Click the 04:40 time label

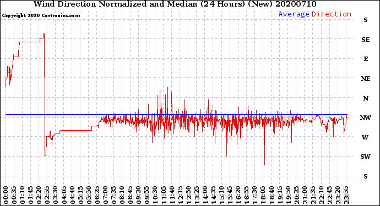pyautogui.click(x=72, y=195)
